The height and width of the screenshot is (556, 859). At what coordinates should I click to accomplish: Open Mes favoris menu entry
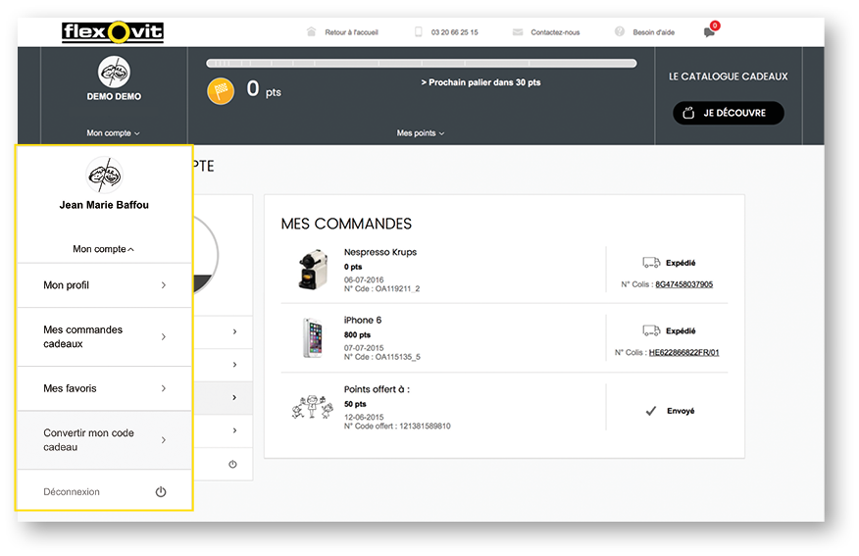105,388
